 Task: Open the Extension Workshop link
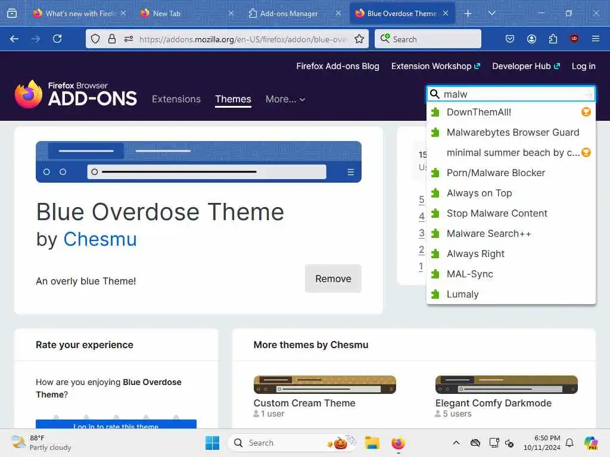pyautogui.click(x=435, y=66)
